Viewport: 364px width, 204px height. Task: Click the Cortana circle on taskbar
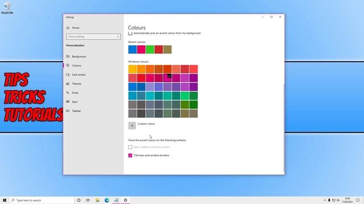point(78,200)
